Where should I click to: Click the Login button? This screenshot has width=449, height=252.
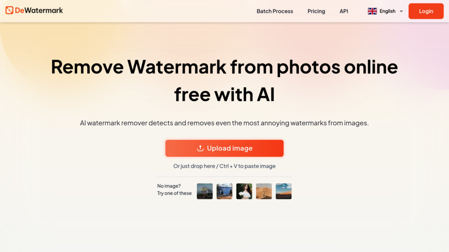coord(426,11)
